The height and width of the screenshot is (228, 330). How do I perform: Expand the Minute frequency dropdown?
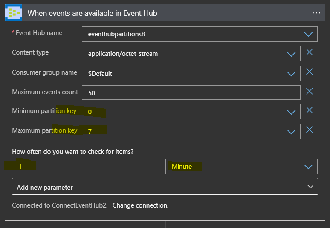(308, 167)
